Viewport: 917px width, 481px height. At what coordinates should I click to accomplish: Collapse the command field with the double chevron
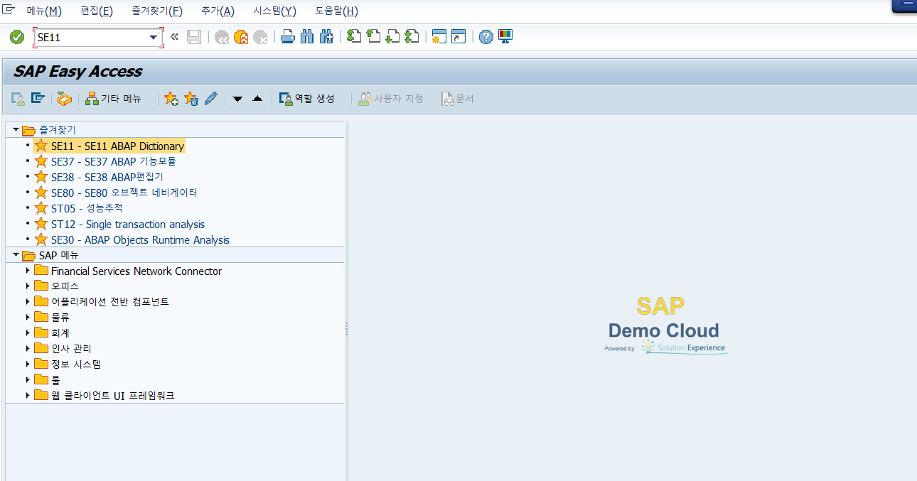(x=175, y=37)
